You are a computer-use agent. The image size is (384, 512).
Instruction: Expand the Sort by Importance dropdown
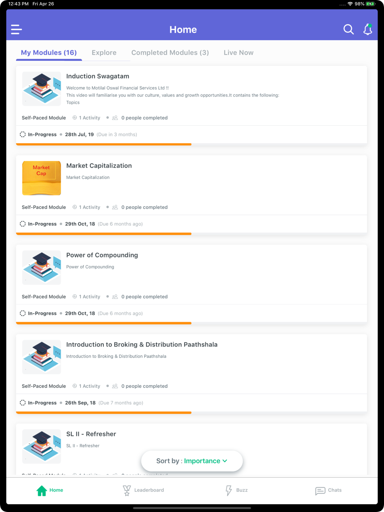point(192,461)
